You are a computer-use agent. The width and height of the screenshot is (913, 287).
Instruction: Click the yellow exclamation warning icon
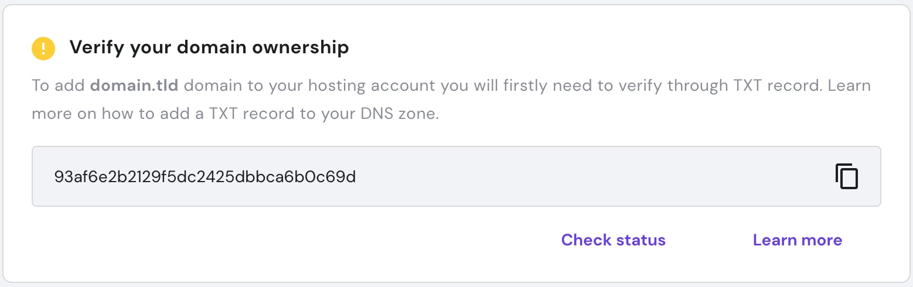43,48
